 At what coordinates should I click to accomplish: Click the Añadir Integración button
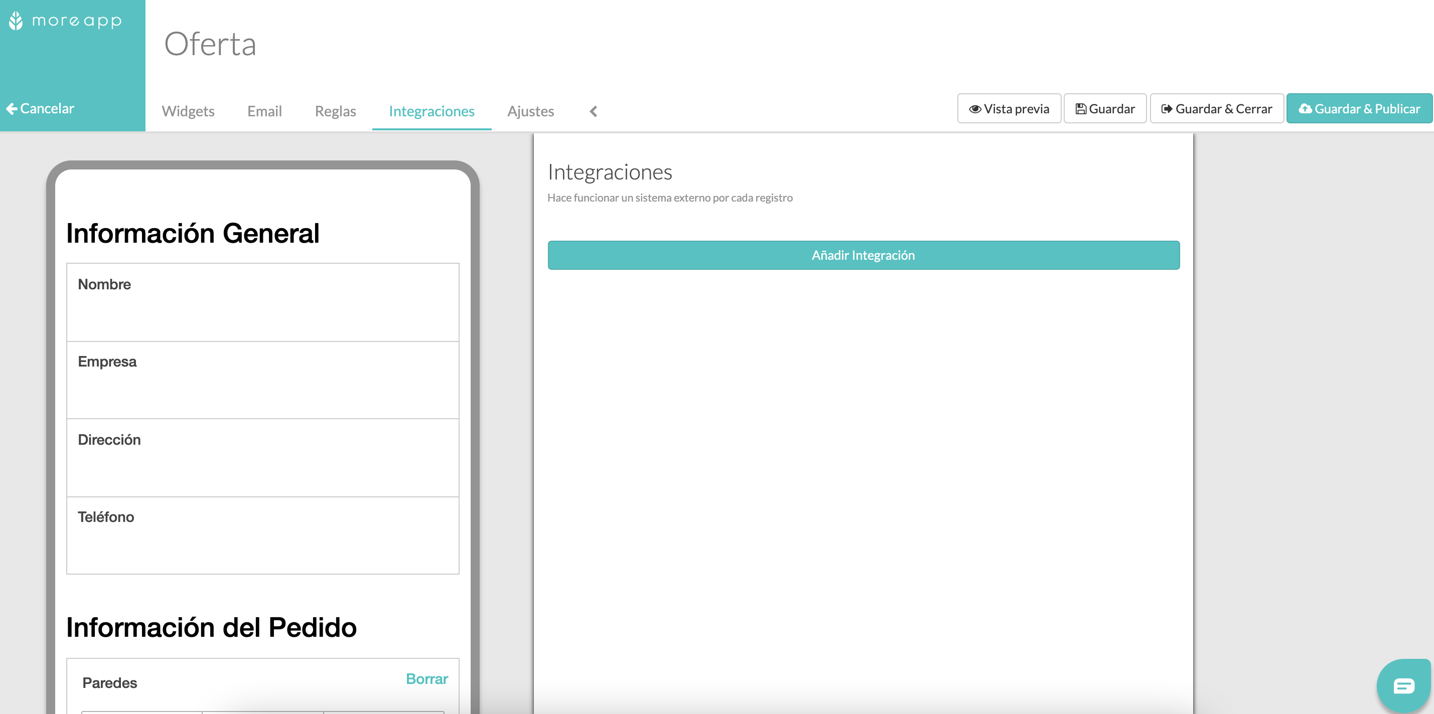[863, 255]
